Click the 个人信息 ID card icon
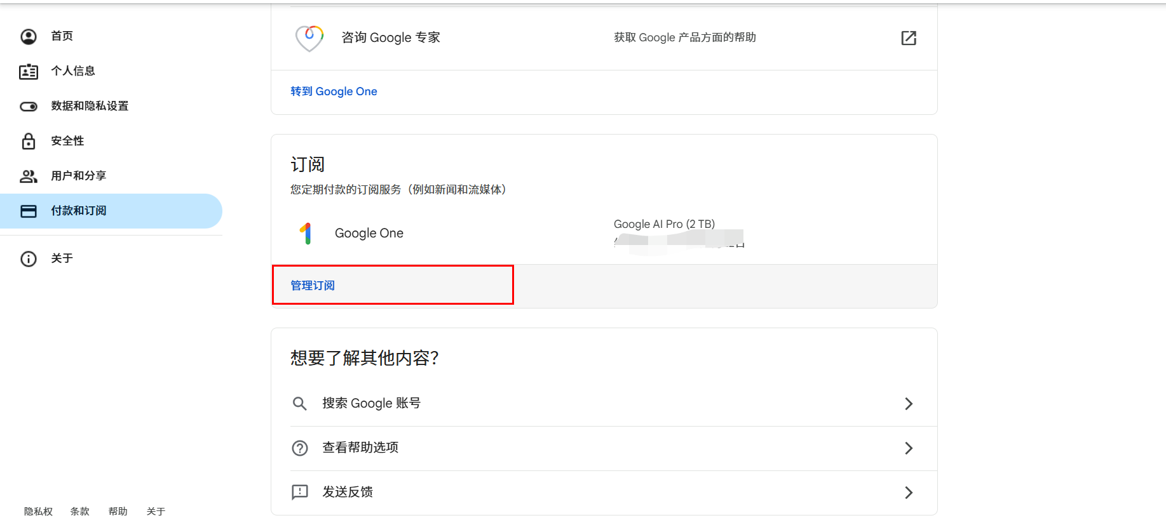 click(29, 72)
